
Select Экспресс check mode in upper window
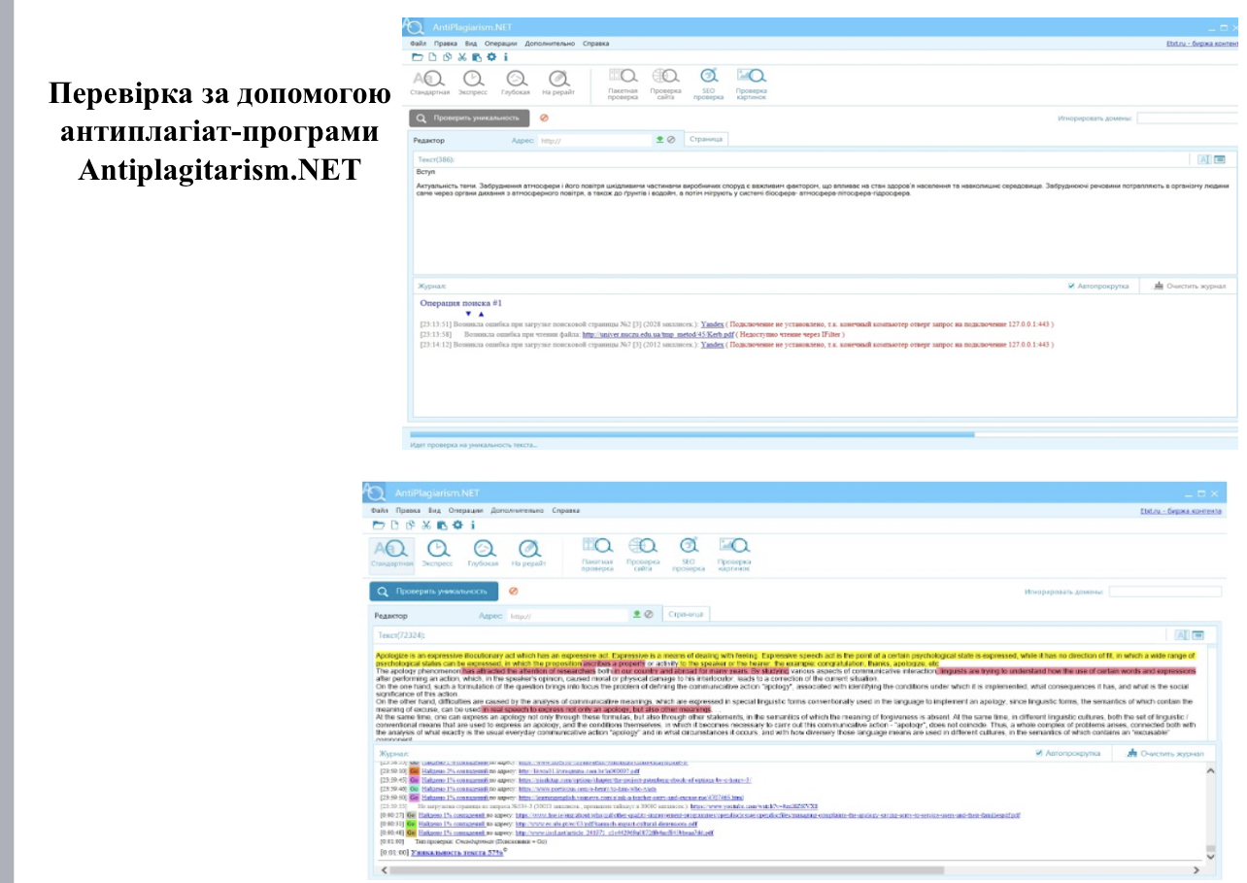click(x=472, y=84)
